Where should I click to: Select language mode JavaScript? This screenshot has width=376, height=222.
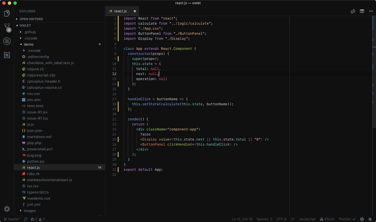coord(307,219)
